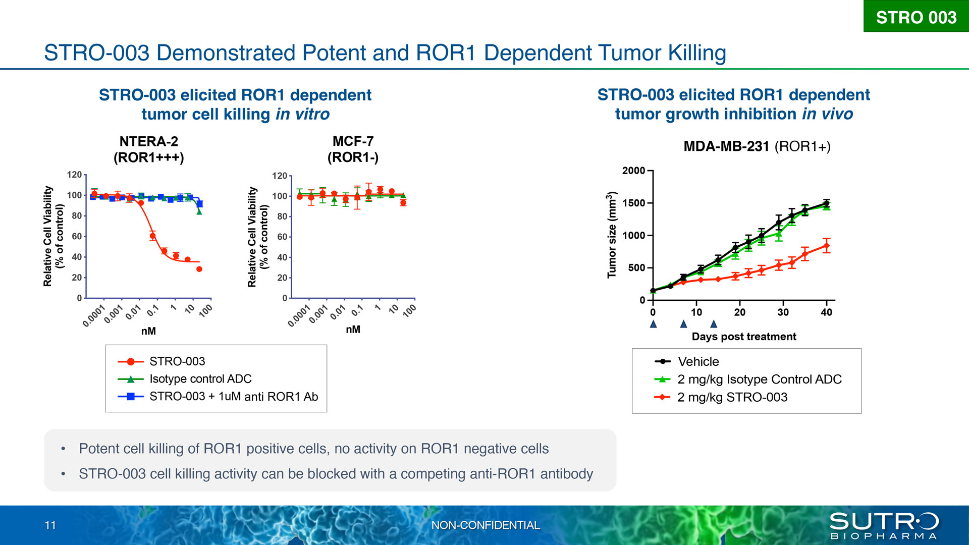The image size is (969, 545).
Task: Click the MCF-7 (ROR1-) chart title
Action: pos(353,149)
